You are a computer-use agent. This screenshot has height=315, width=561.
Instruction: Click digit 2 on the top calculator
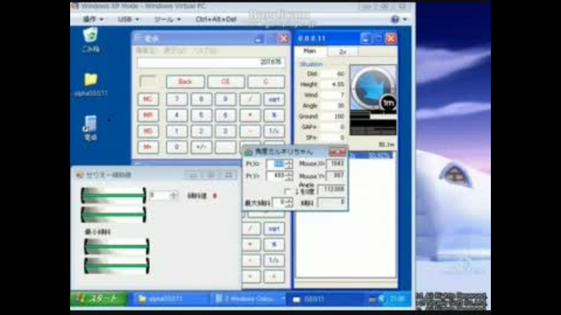(x=201, y=131)
